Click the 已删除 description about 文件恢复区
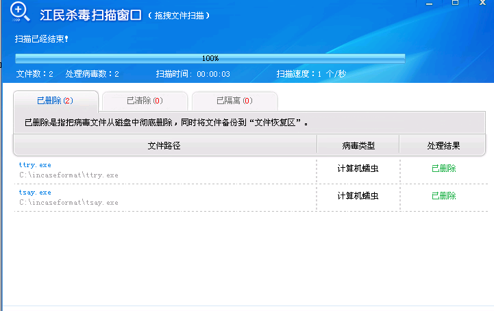Image resolution: width=494 pixels, height=311 pixels. click(166, 123)
